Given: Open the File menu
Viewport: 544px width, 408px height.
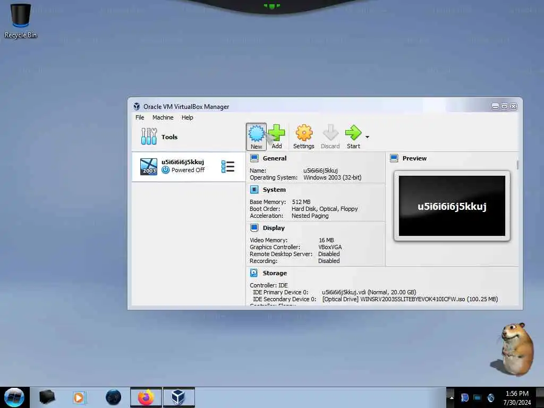Looking at the screenshot, I should tap(140, 117).
